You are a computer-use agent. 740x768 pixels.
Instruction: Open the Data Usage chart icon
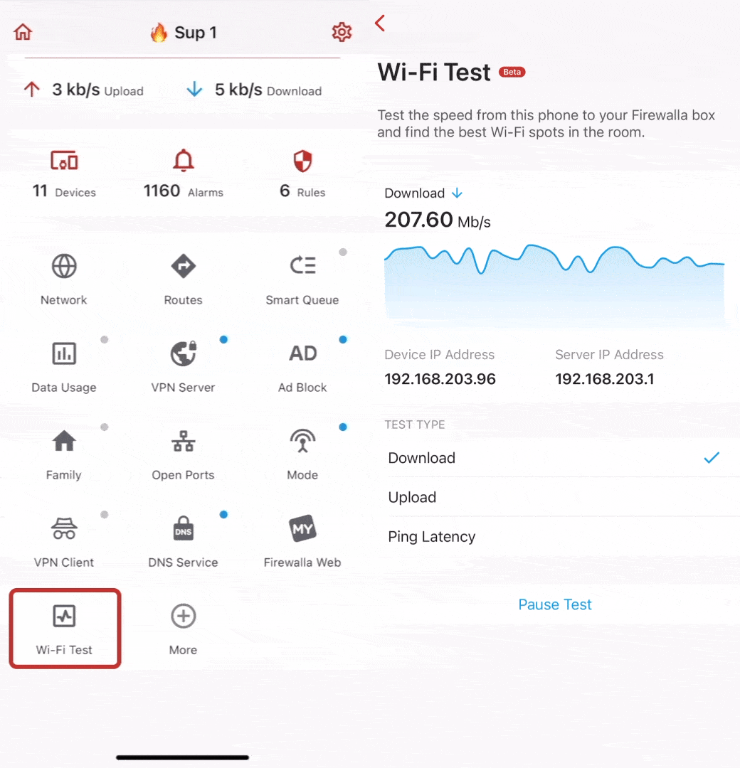[x=64, y=353]
